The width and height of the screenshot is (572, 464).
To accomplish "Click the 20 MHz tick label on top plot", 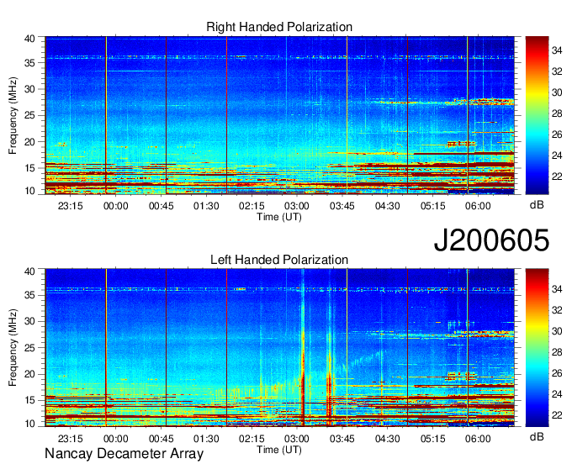I will tap(29, 142).
